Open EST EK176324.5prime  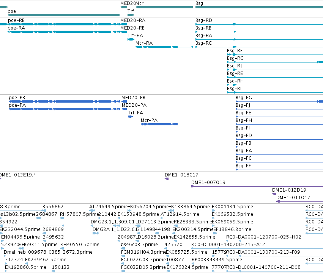(x=187, y=267)
